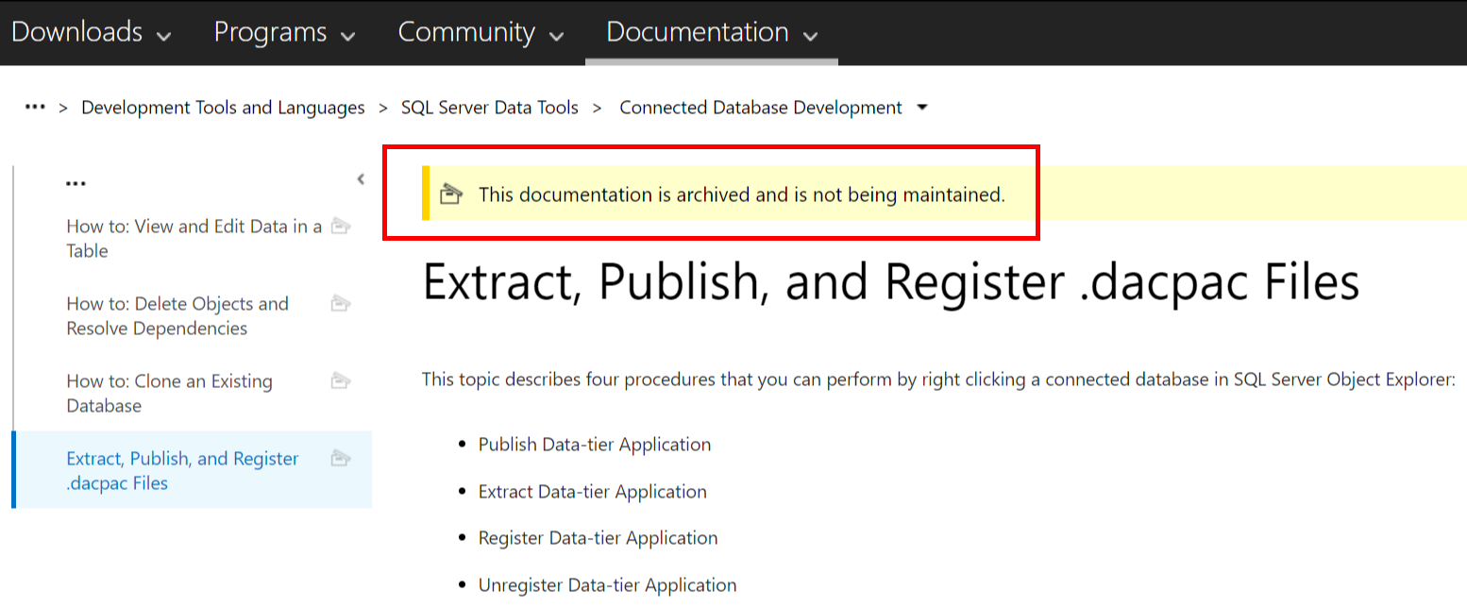Click the archive icon next to 'How to: Clone an Existing Database'
Screen dimensions: 1467x607
[340, 381]
